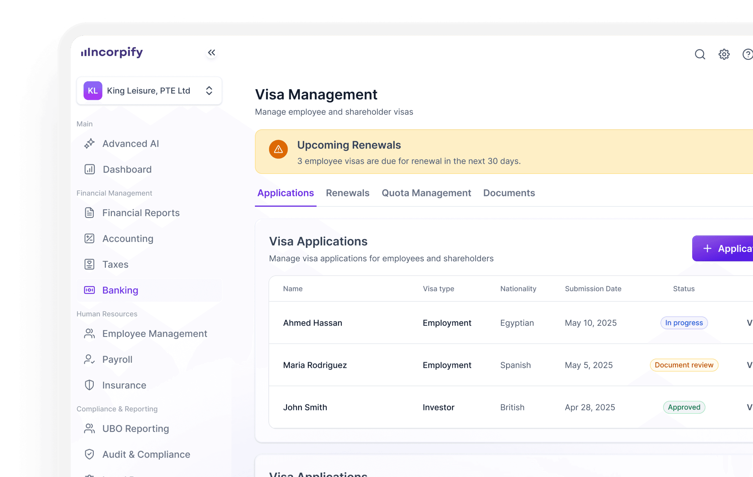Click the Upcoming Renewals warning icon
753x477 pixels.
click(278, 149)
